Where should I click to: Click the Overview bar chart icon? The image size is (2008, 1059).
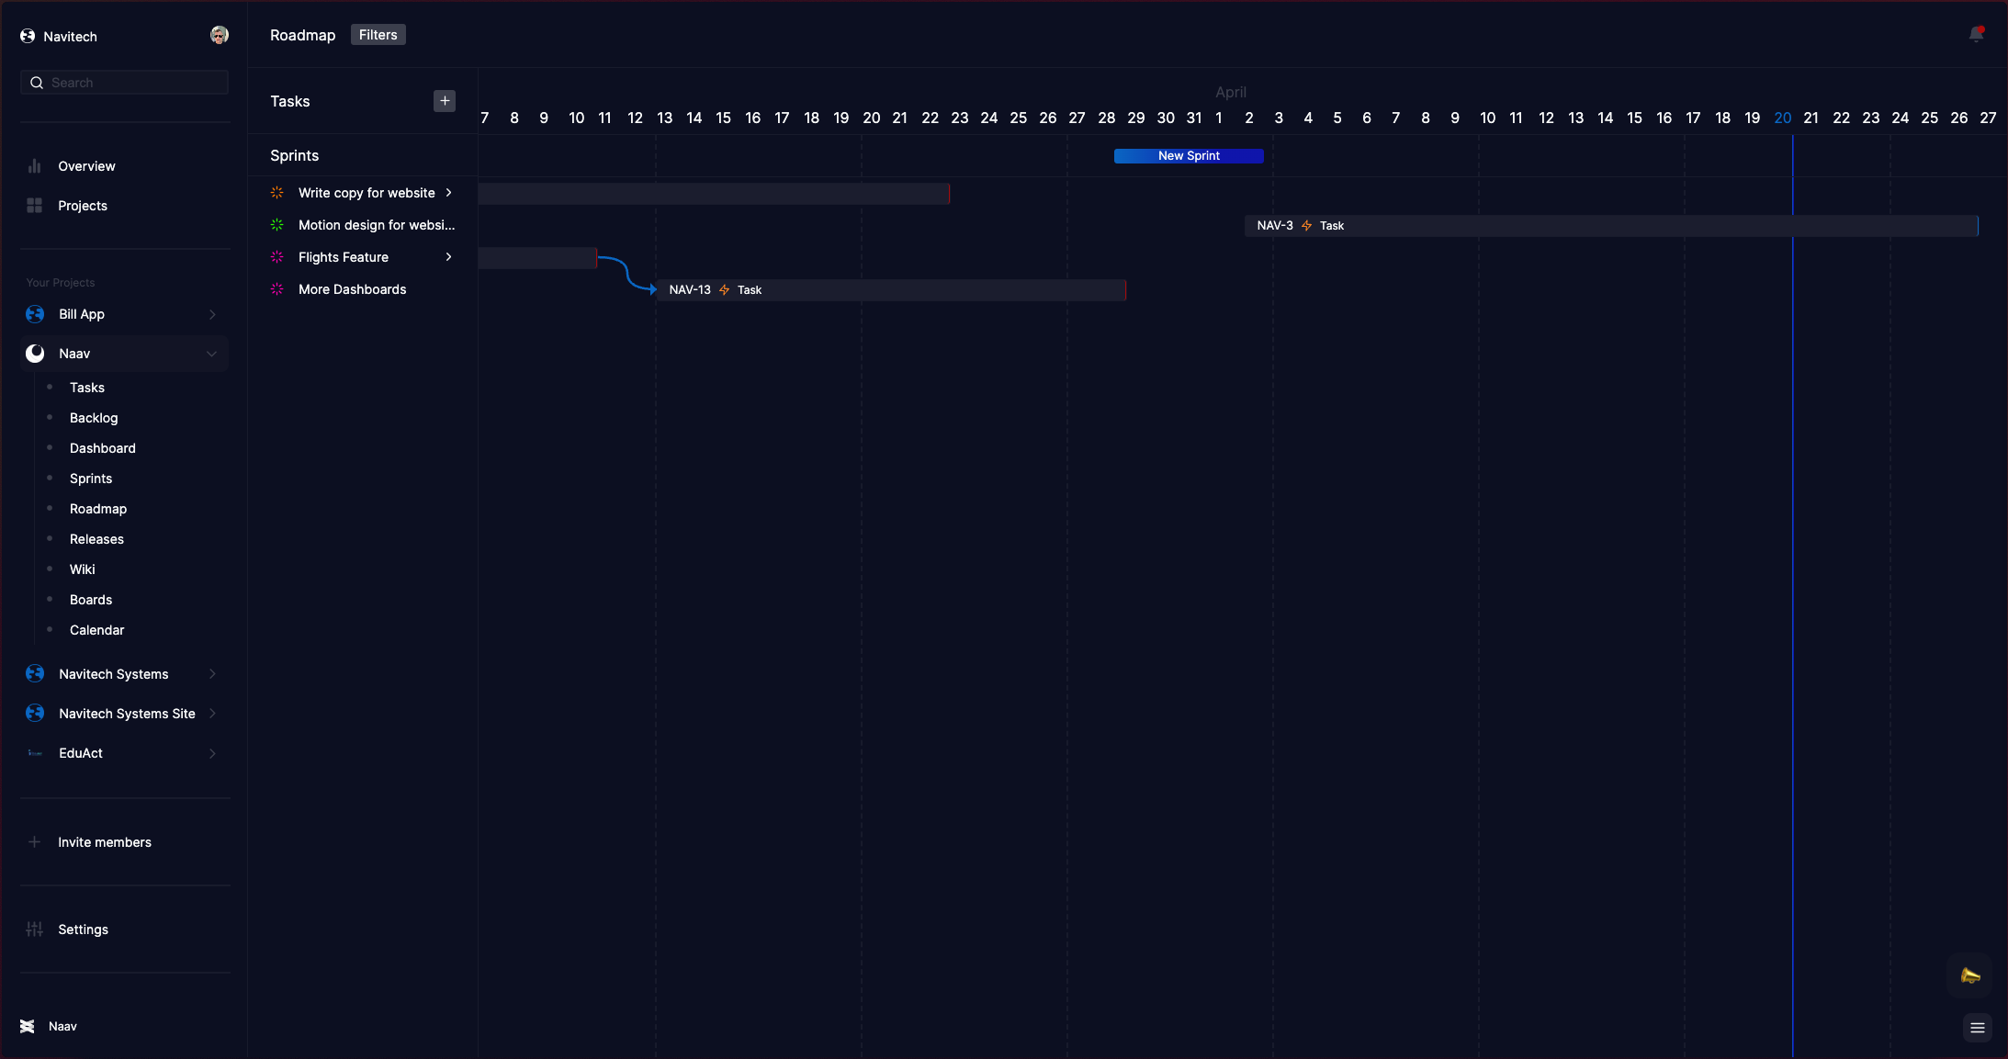coord(35,166)
